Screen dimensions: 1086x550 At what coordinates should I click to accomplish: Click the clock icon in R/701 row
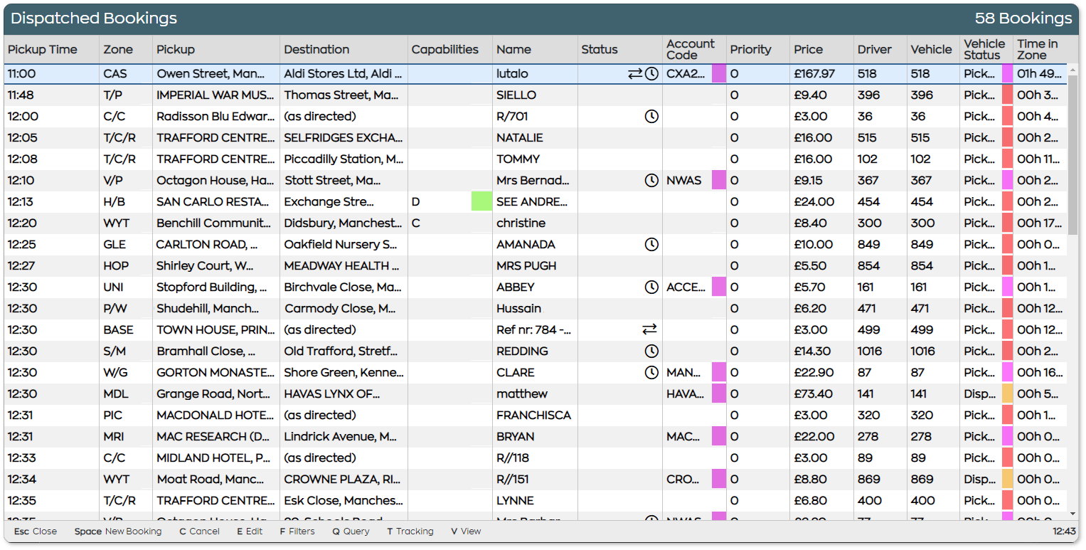[x=651, y=117]
